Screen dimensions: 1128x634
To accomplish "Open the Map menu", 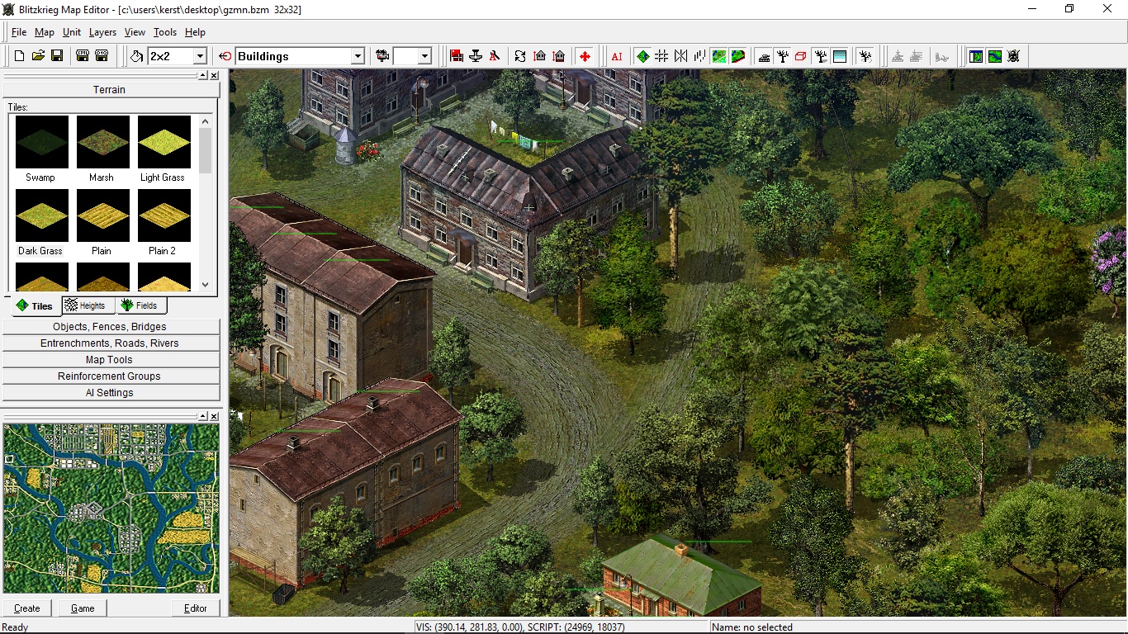I will (x=45, y=32).
